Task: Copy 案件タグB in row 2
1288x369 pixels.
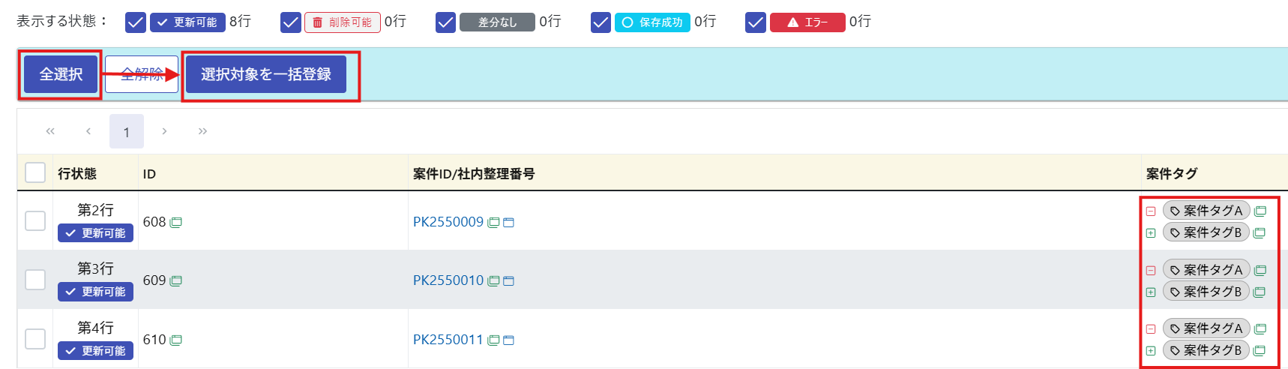Action: pos(1260,232)
